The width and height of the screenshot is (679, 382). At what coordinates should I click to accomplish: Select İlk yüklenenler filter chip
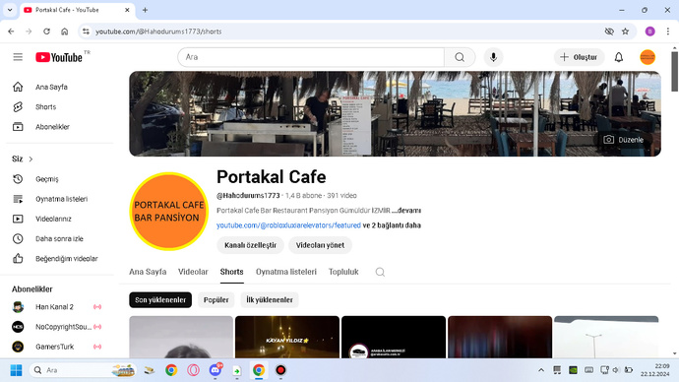(x=270, y=299)
